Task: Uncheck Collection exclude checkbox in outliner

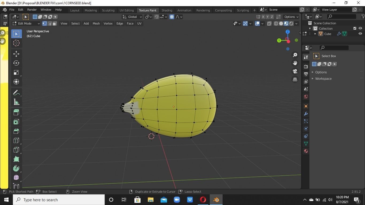Action: (355, 28)
